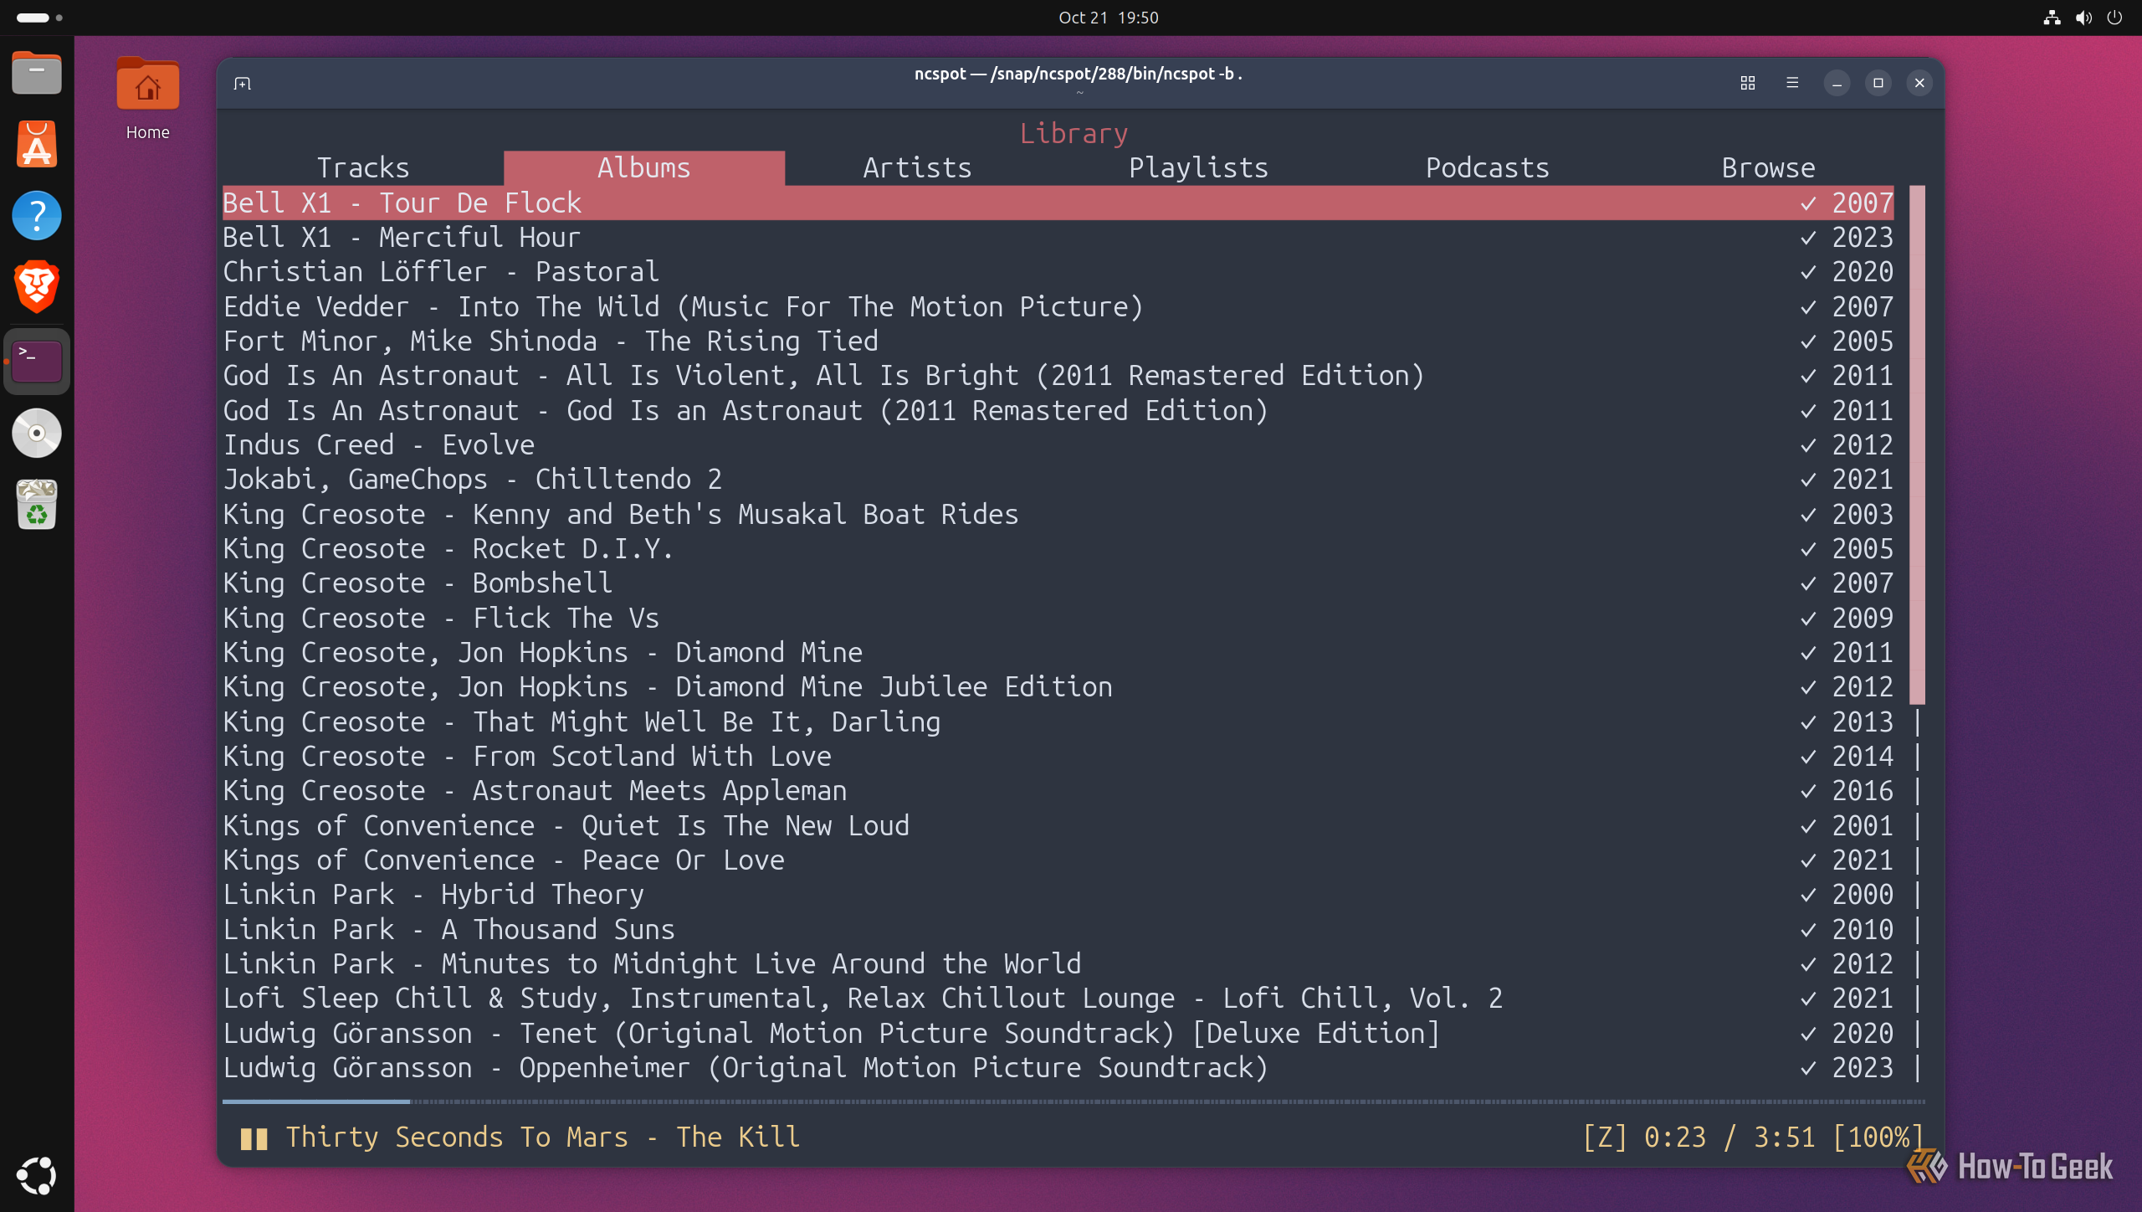
Task: Select King Creosote - Bombshell album
Action: [x=1058, y=583]
